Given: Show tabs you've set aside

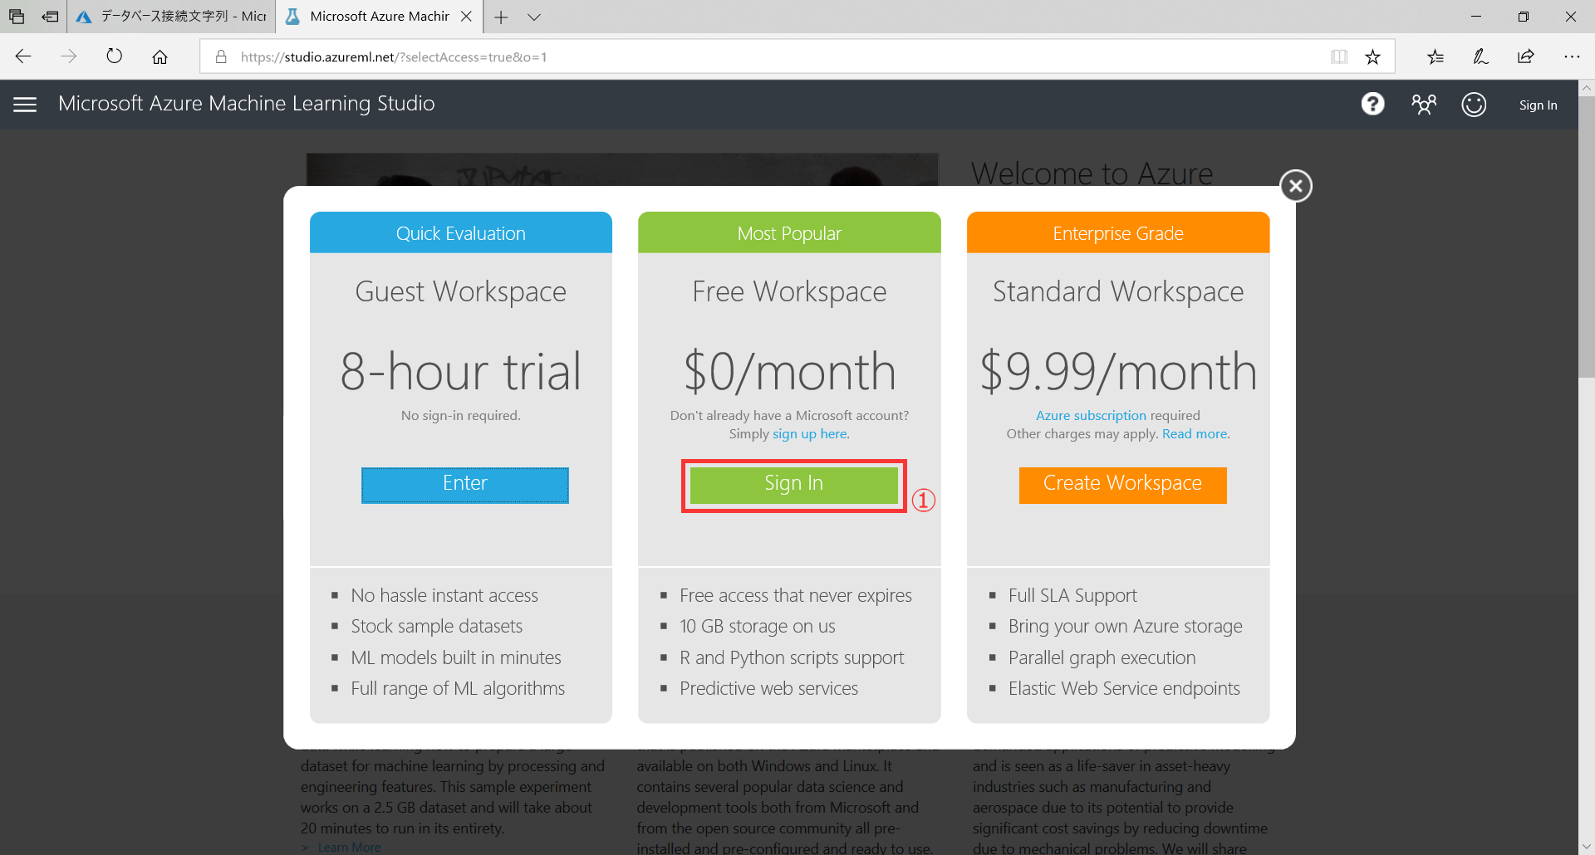Looking at the screenshot, I should [17, 17].
